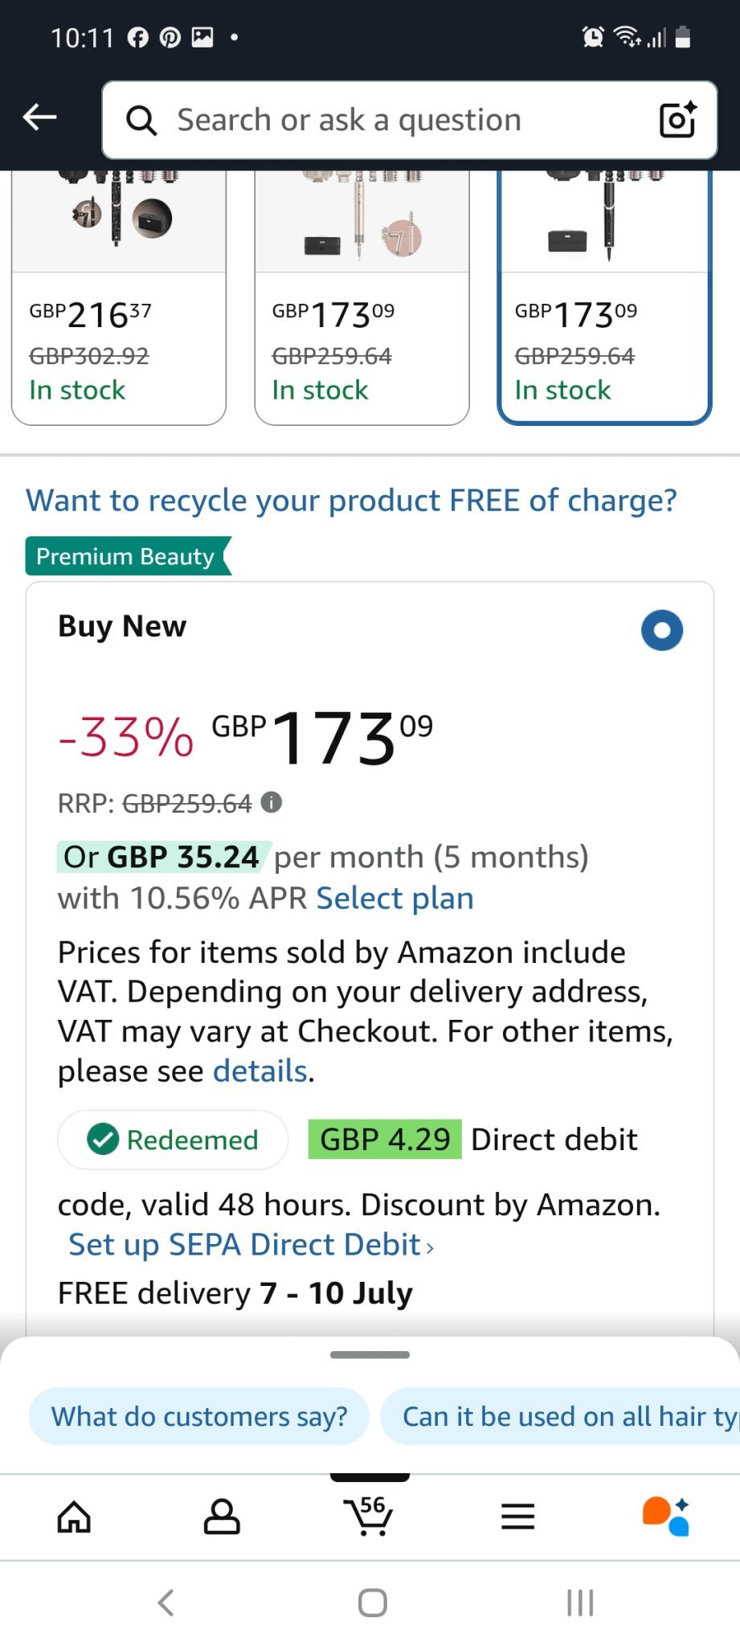
Task: Open the hamburger menu tab
Action: pyautogui.click(x=517, y=1517)
